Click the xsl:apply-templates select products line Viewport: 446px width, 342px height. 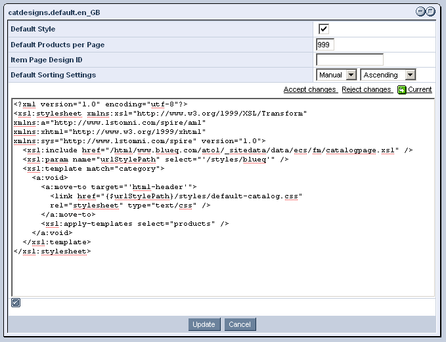coord(135,224)
